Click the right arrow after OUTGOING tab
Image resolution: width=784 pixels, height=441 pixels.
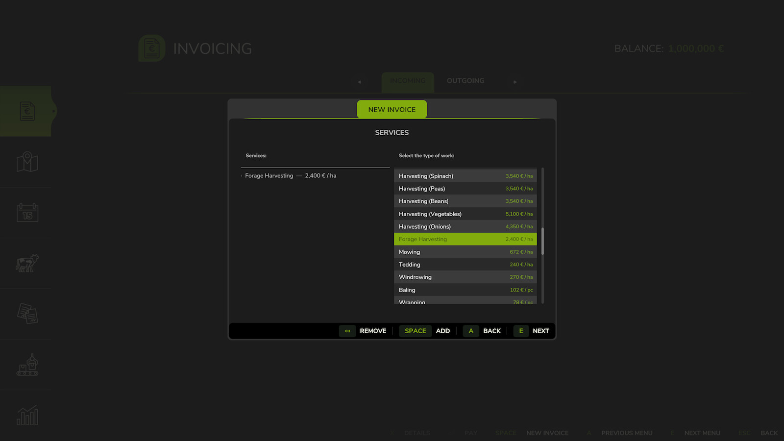[x=515, y=82]
